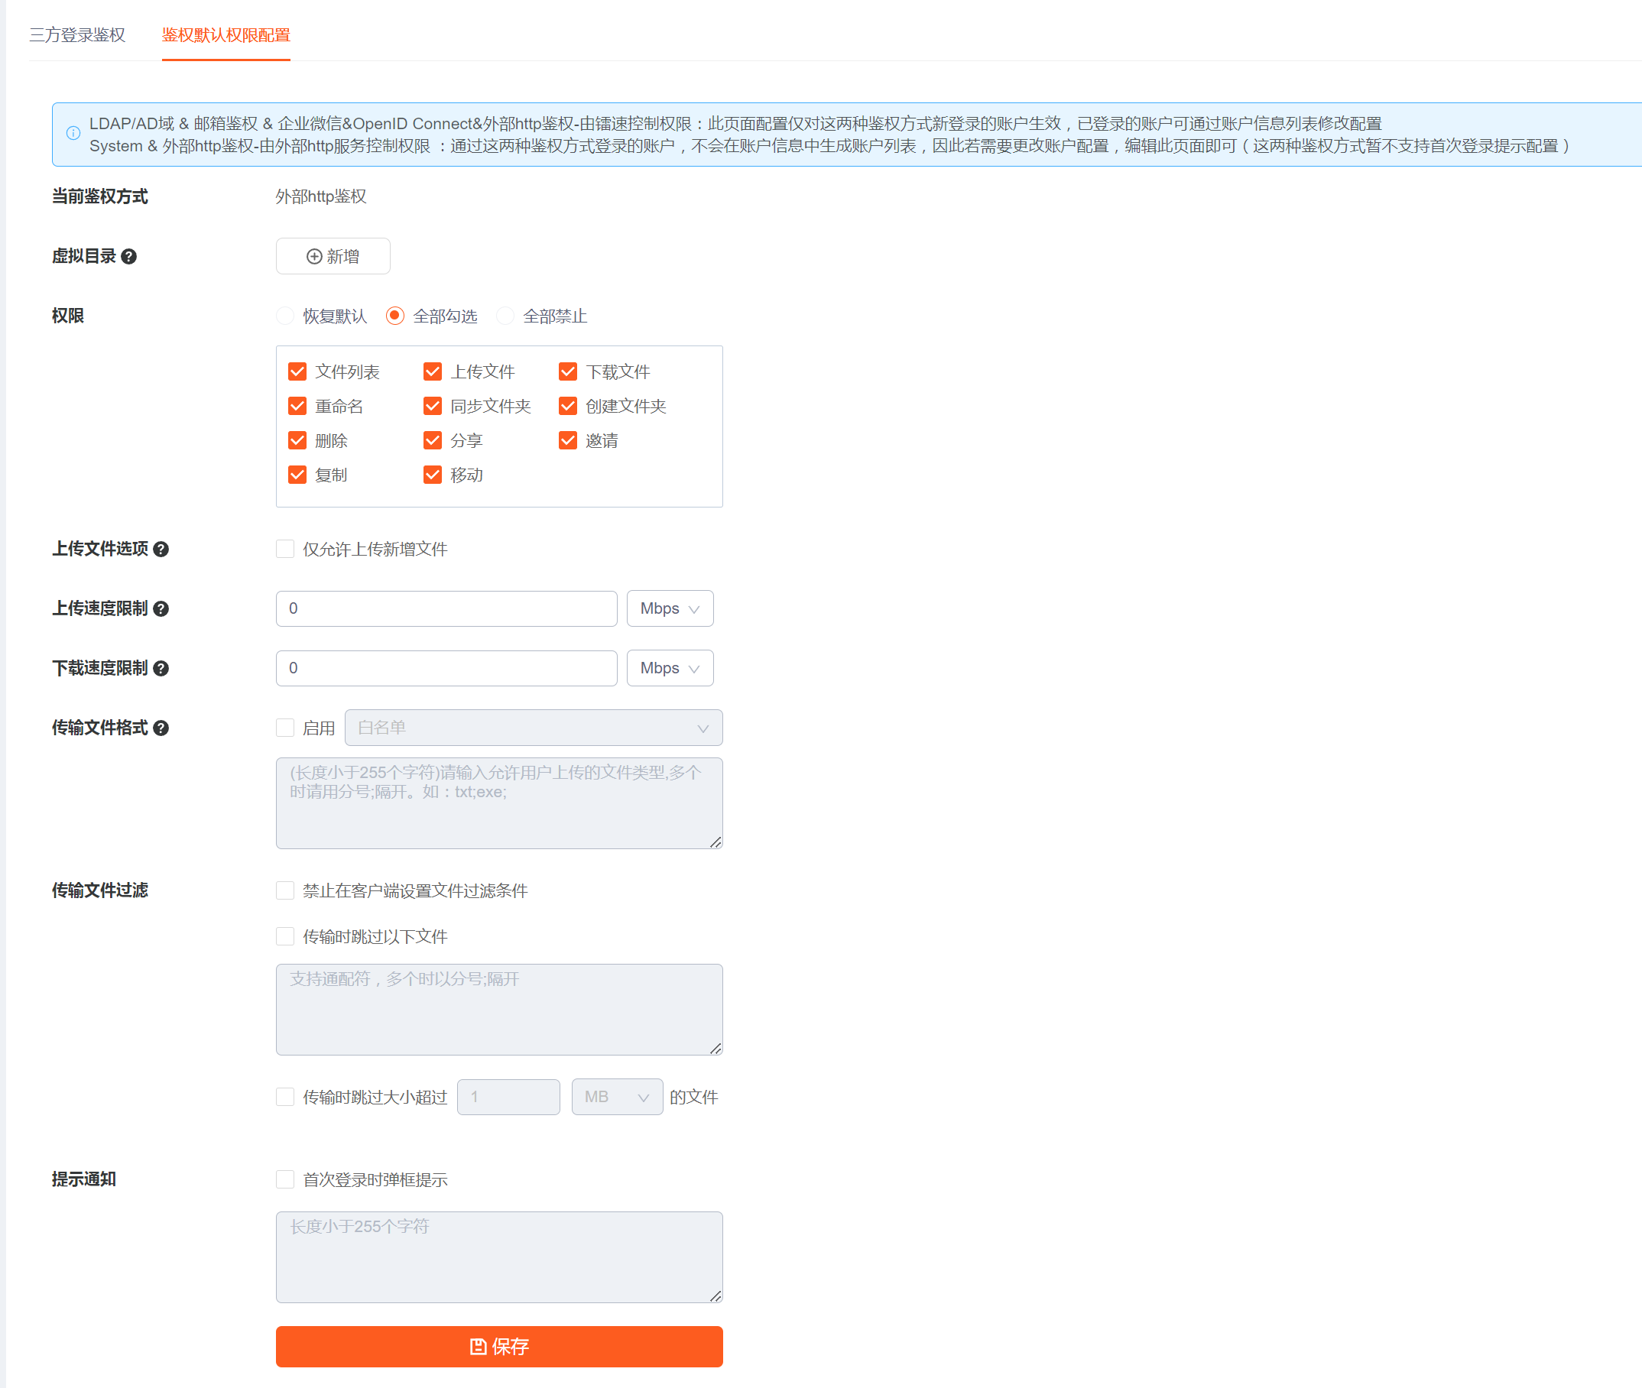The image size is (1642, 1388).
Task: Uncheck the 上传文件 permission checkbox
Action: coord(432,371)
